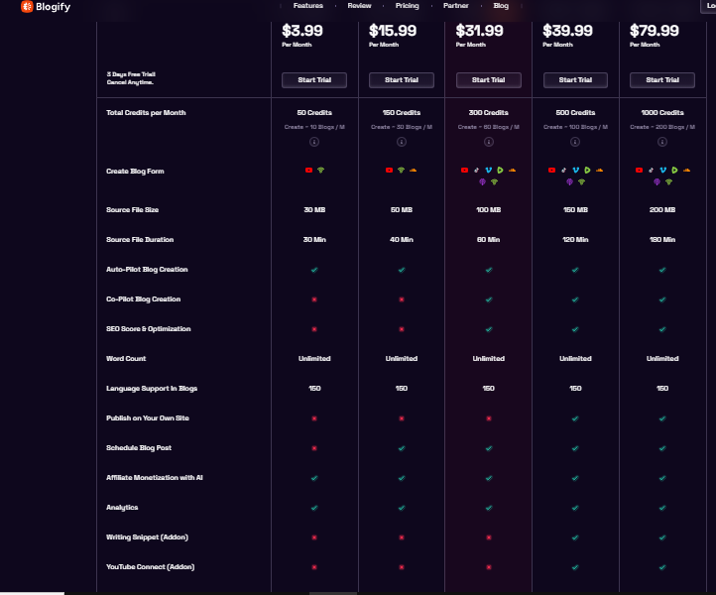Screen dimensions: 716x595
Task: Open the Features nav item
Action: 308,6
